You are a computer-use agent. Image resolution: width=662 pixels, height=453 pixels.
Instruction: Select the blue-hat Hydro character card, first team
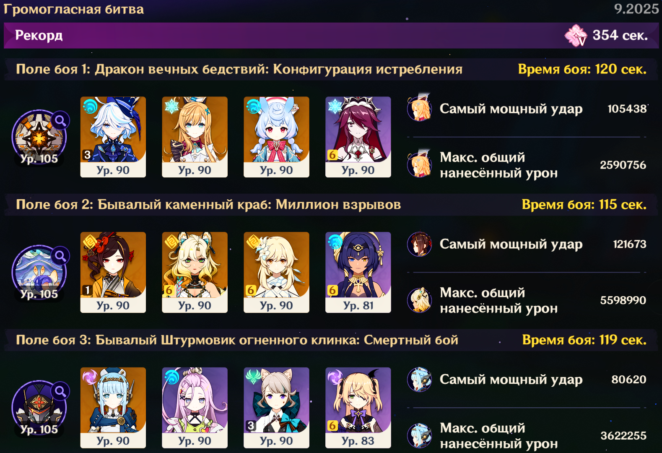point(113,137)
